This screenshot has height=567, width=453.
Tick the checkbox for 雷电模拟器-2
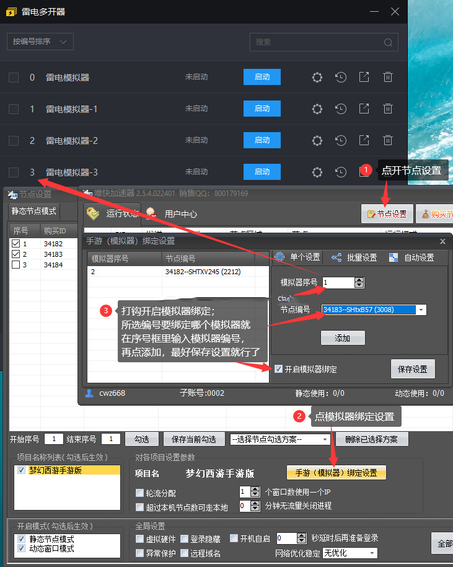point(14,141)
